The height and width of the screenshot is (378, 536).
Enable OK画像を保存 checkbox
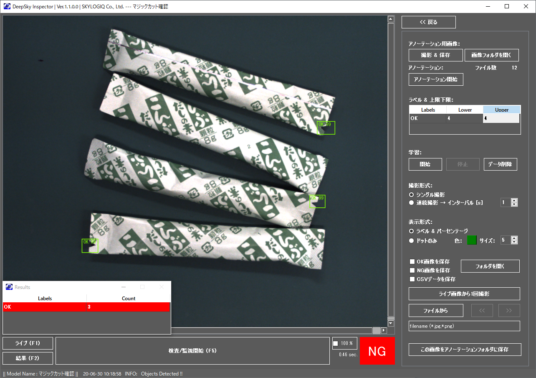tap(412, 261)
